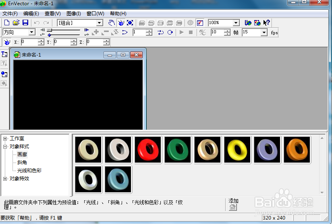Apply the green ring style preset

pos(178,150)
